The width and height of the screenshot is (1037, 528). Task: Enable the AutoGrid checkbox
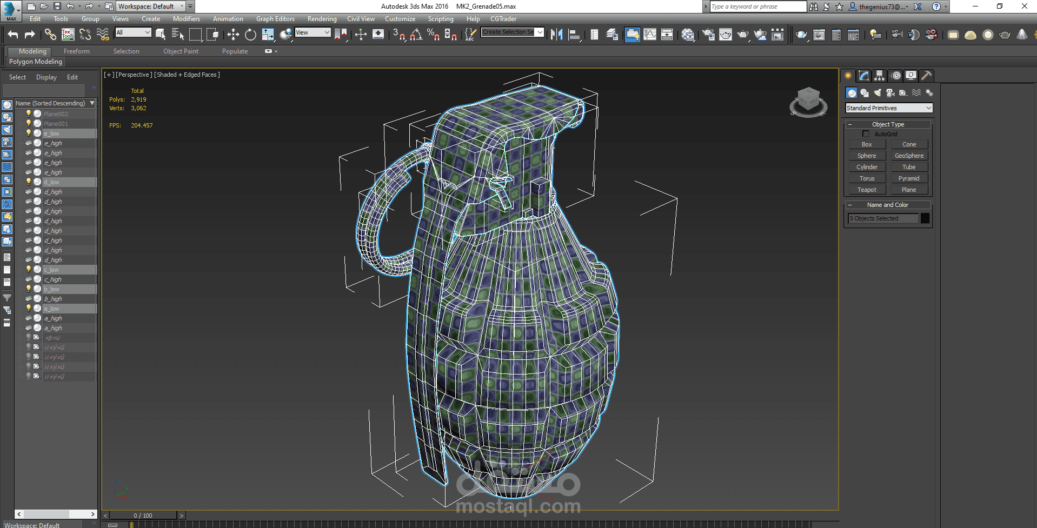coord(866,134)
